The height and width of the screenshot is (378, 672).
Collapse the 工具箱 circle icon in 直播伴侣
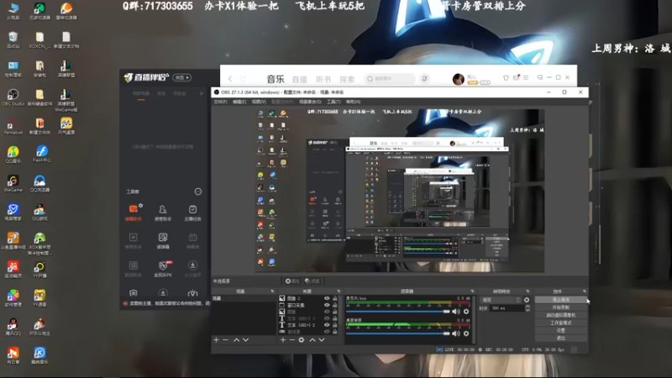pyautogui.click(x=198, y=192)
